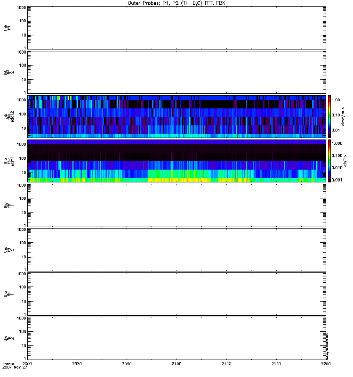Click the mV/m color scale bar
Screen dimensions: 353x377
point(330,116)
